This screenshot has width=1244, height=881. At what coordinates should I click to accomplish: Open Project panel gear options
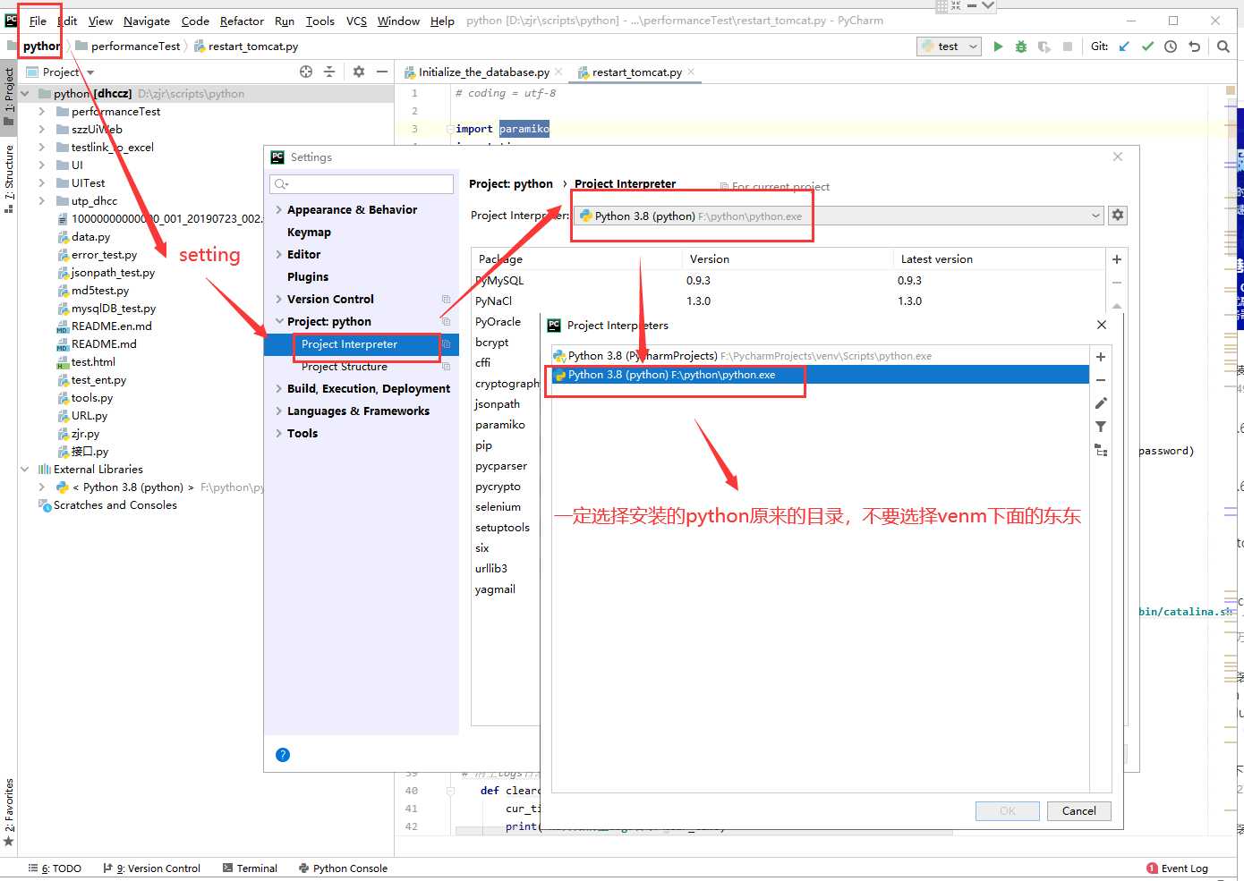(x=359, y=72)
